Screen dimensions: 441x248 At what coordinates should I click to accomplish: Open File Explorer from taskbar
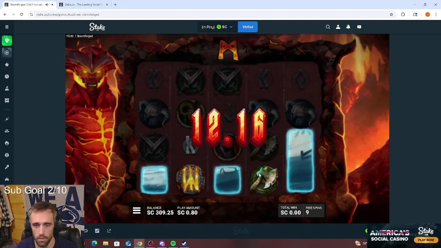(106, 244)
